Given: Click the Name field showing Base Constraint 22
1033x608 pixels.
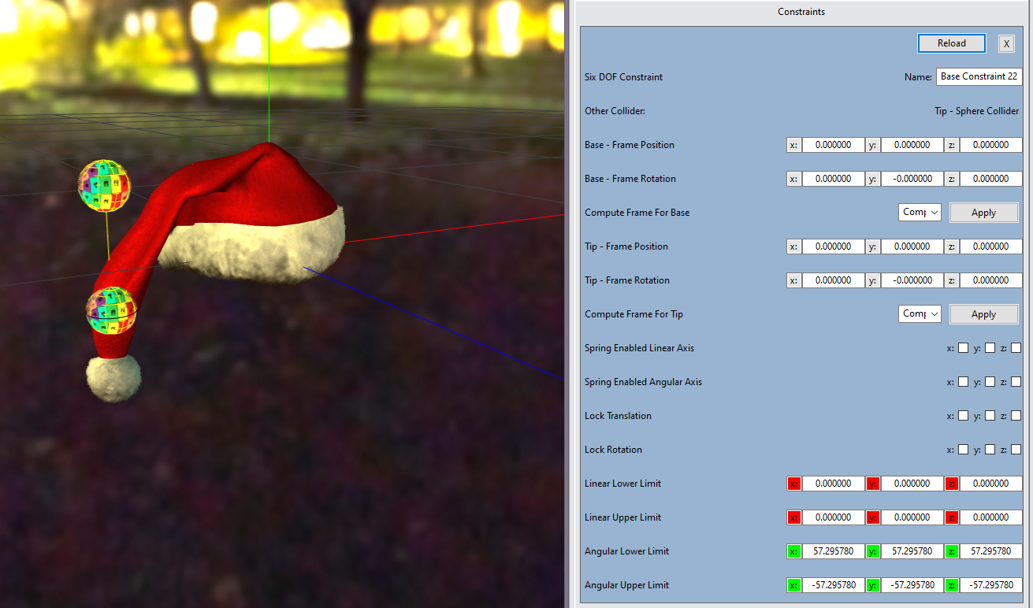Looking at the screenshot, I should (x=979, y=76).
